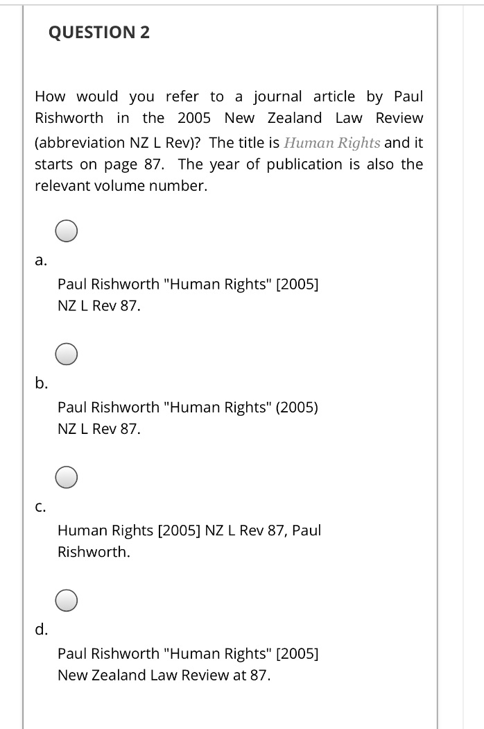Select radio button for option b
The height and width of the screenshot is (729, 484).
pos(66,353)
